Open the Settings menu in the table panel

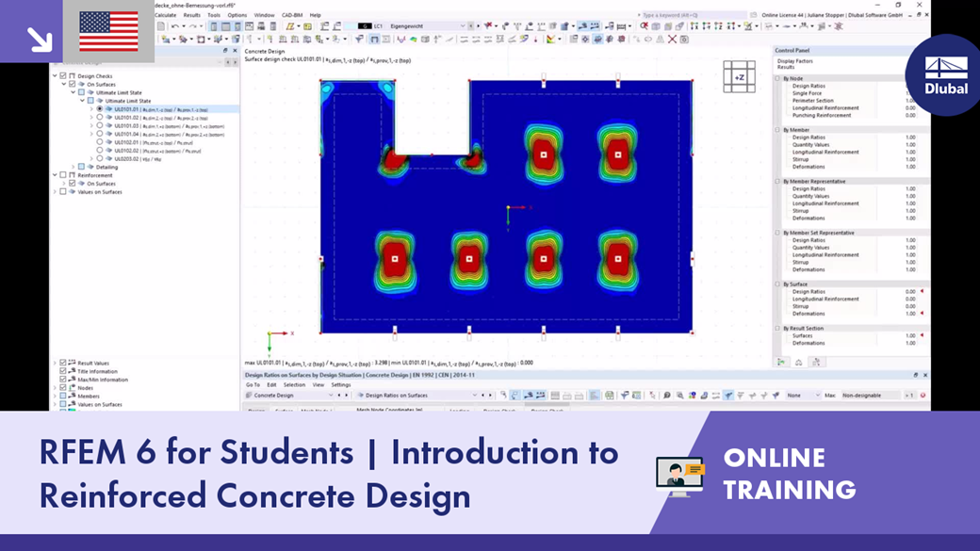click(x=340, y=385)
